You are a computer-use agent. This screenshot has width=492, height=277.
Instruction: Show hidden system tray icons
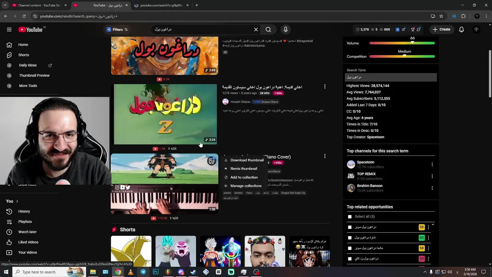pyautogui.click(x=425, y=272)
